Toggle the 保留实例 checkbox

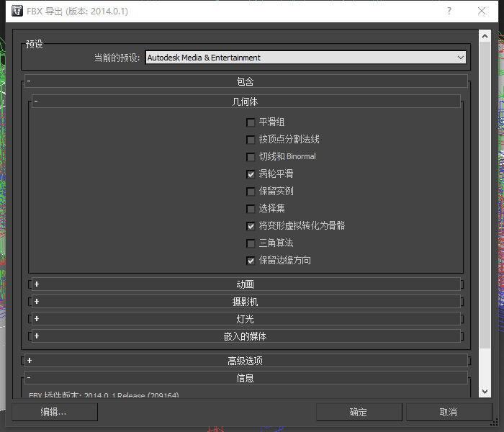tap(251, 192)
